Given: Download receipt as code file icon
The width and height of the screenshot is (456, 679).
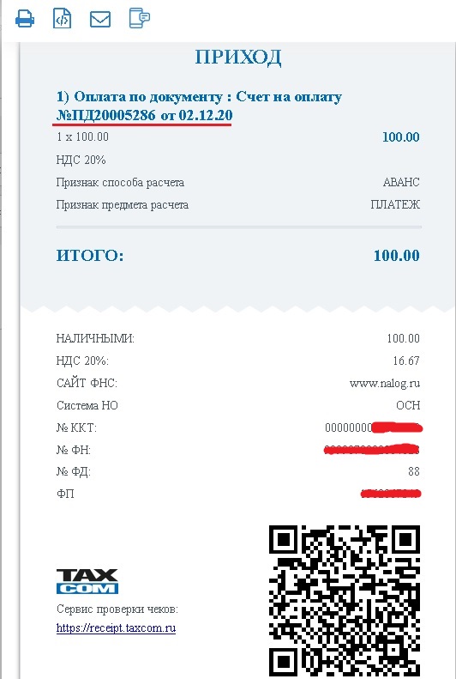Looking at the screenshot, I should pyautogui.click(x=63, y=19).
